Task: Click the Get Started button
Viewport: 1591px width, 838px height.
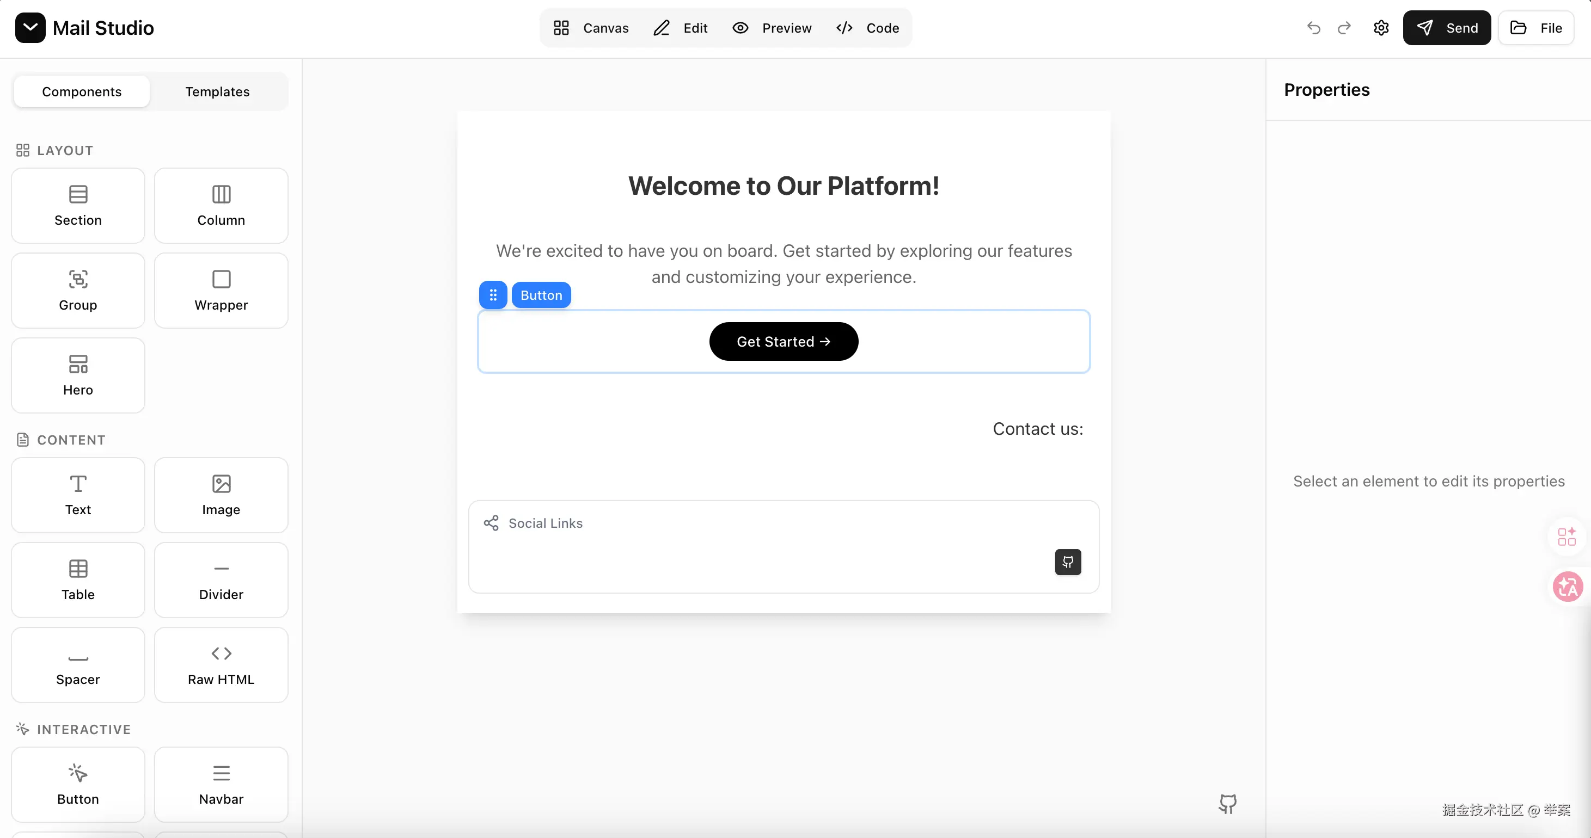Action: pyautogui.click(x=783, y=341)
